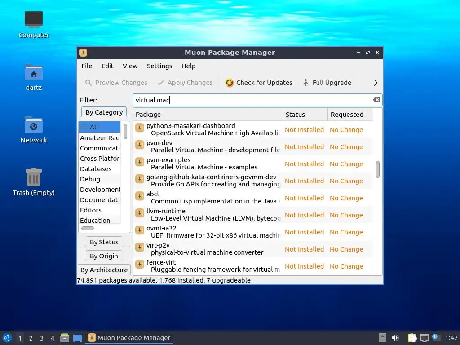Viewport: 460px width, 345px height.
Task: Open the Edit menu
Action: 107,66
